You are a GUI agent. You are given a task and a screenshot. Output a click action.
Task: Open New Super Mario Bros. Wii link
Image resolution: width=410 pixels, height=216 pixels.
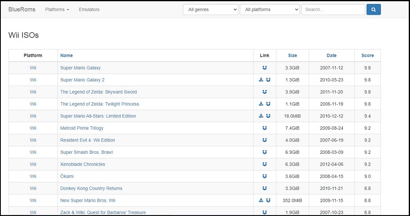(x=88, y=200)
